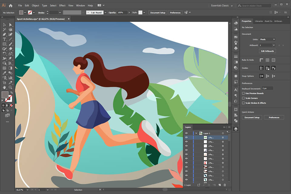Screen dimensions: 291x194
Task: Check the Scale Corners option
Action: [x=243, y=98]
